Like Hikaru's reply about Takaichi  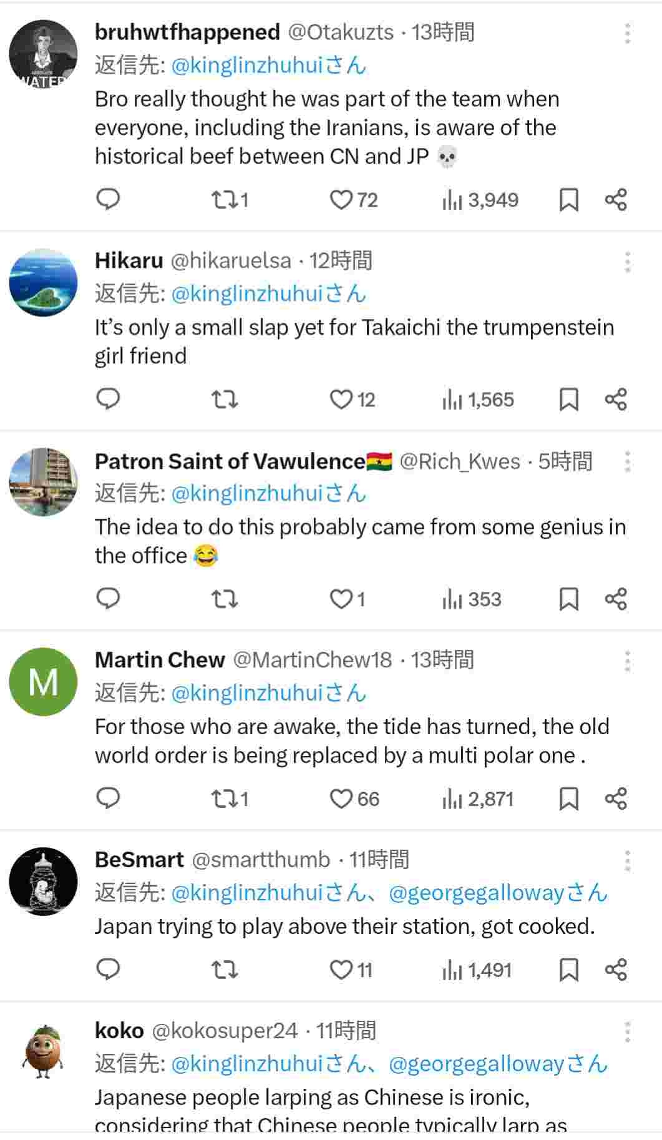coord(341,400)
